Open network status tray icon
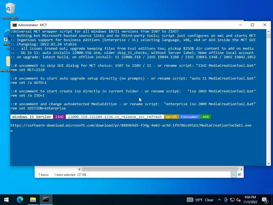The image size is (273, 205). (x=232, y=200)
